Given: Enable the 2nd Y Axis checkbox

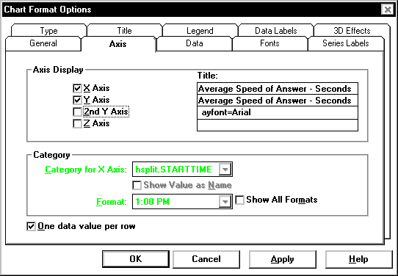Looking at the screenshot, I should (x=77, y=112).
